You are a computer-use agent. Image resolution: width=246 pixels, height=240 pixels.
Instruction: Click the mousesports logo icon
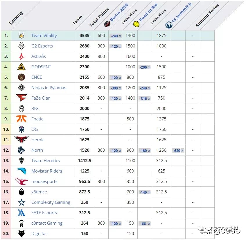[x=21, y=182]
